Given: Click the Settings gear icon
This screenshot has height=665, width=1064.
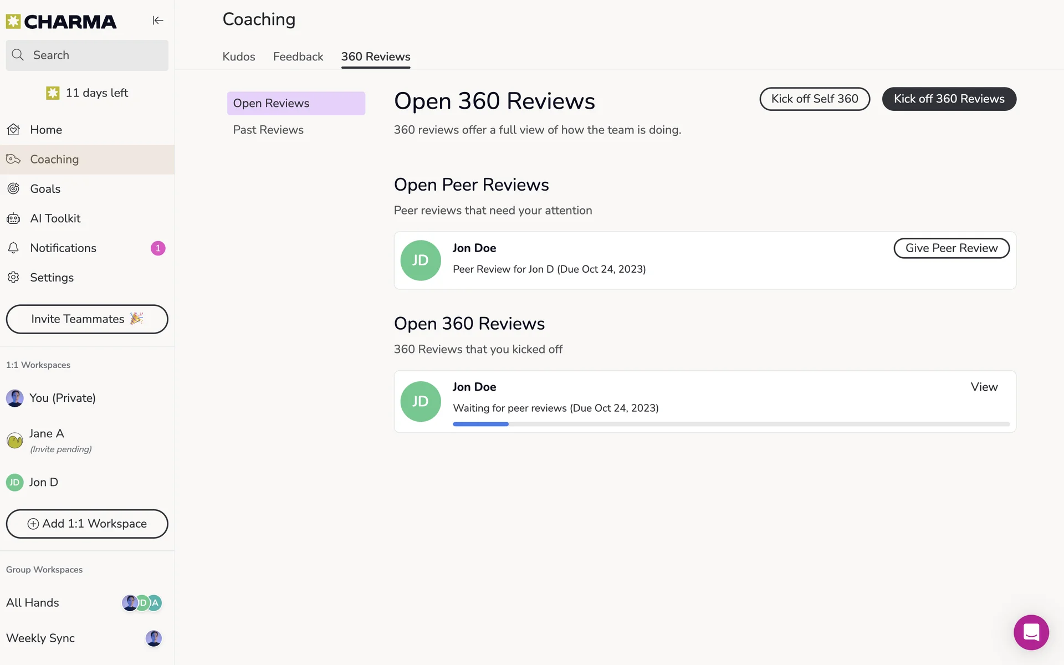Looking at the screenshot, I should [14, 277].
